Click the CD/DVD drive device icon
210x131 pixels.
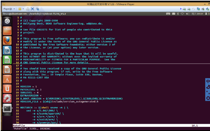point(194,9)
